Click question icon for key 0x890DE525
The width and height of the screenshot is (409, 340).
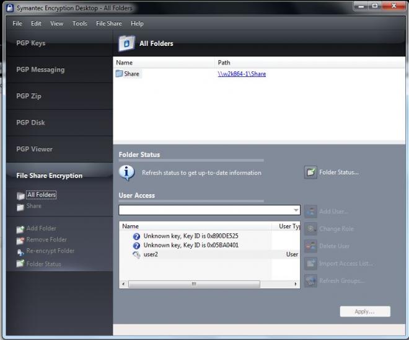coord(136,236)
